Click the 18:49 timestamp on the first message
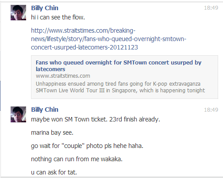Viewport: 223px width, 178px height. click(x=211, y=8)
